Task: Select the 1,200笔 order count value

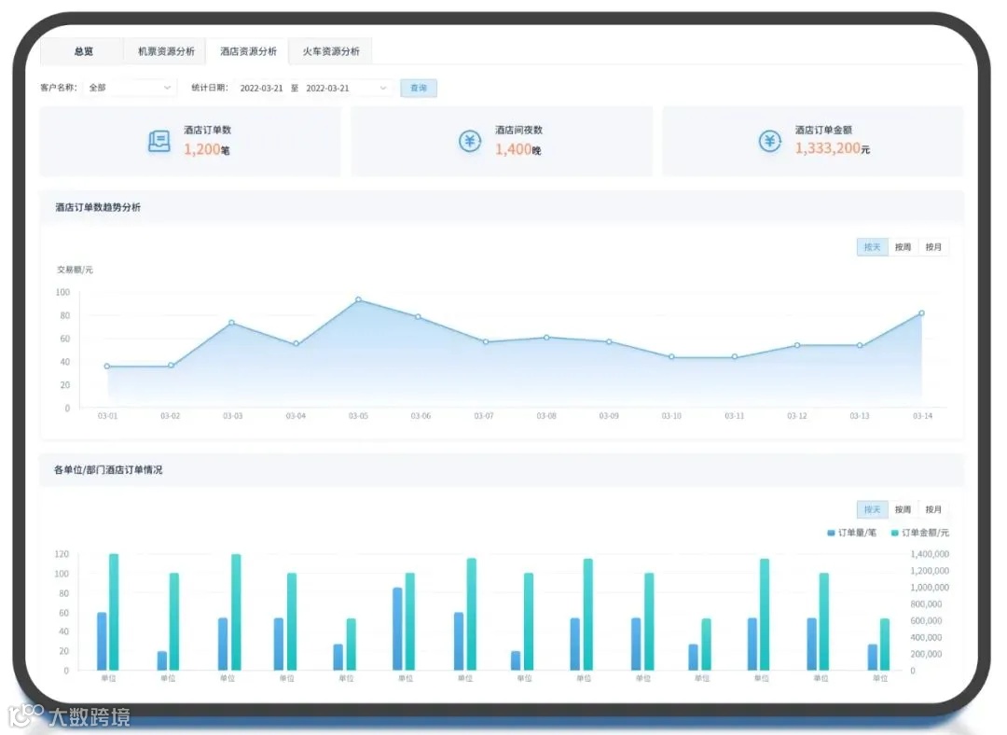Action: pos(207,149)
